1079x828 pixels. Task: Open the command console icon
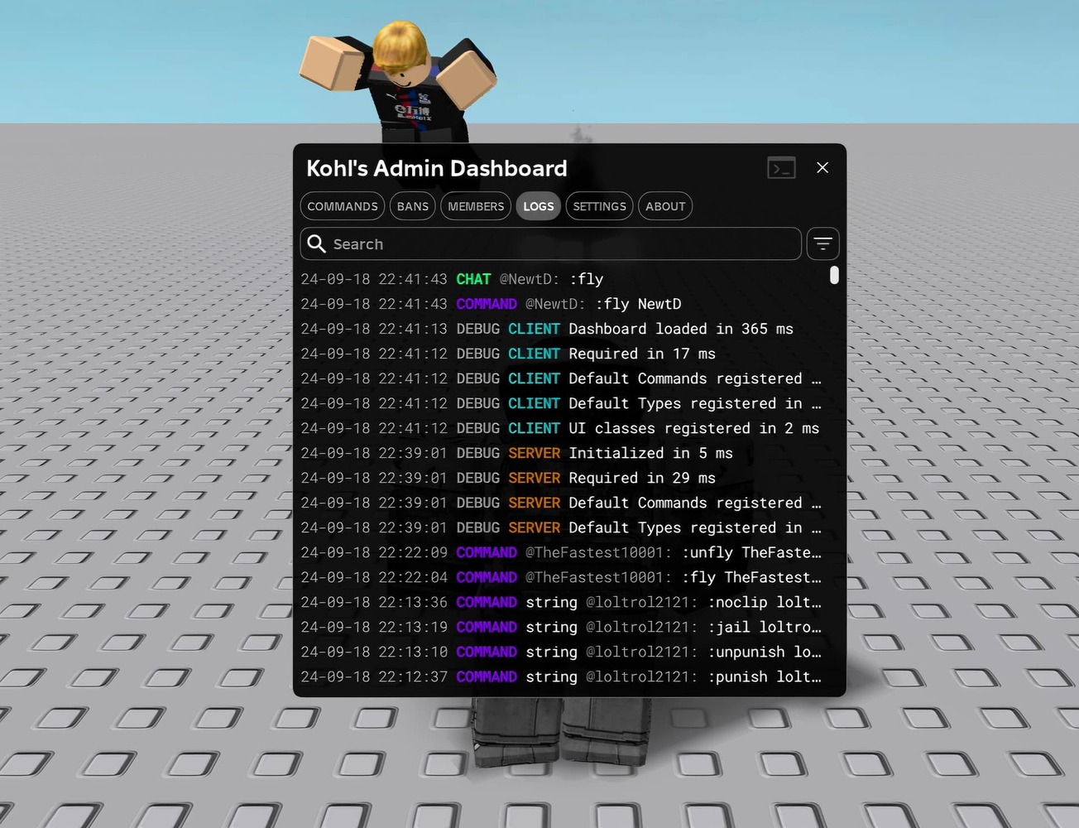pos(781,167)
